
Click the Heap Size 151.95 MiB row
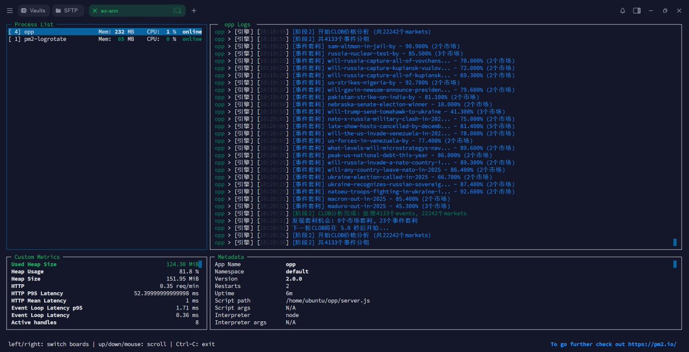pyautogui.click(x=105, y=279)
